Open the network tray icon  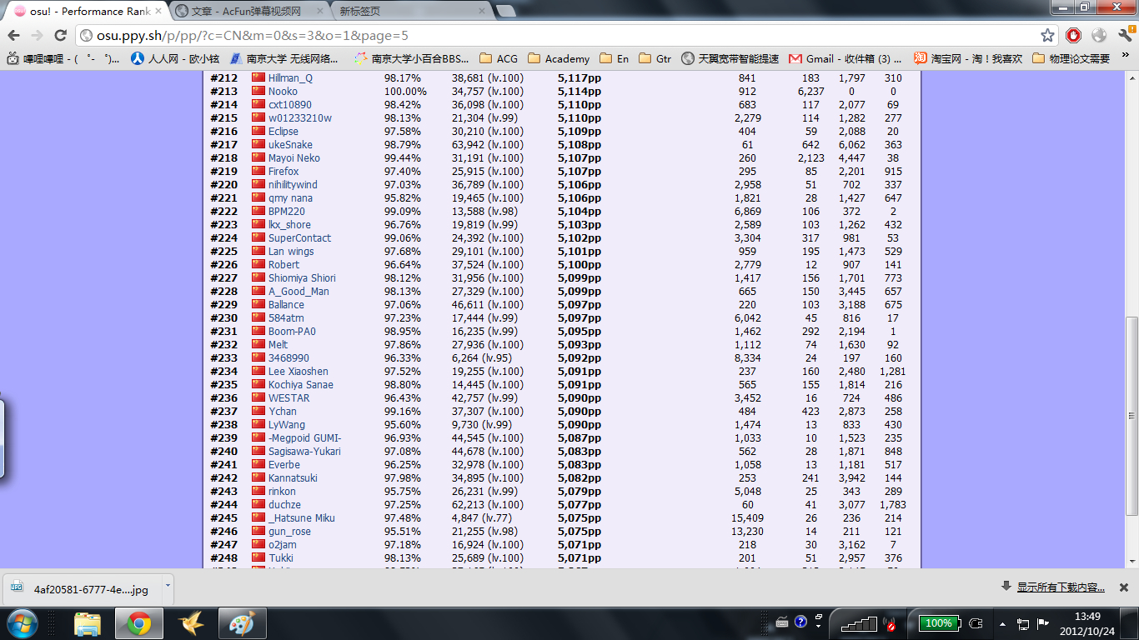(1023, 623)
